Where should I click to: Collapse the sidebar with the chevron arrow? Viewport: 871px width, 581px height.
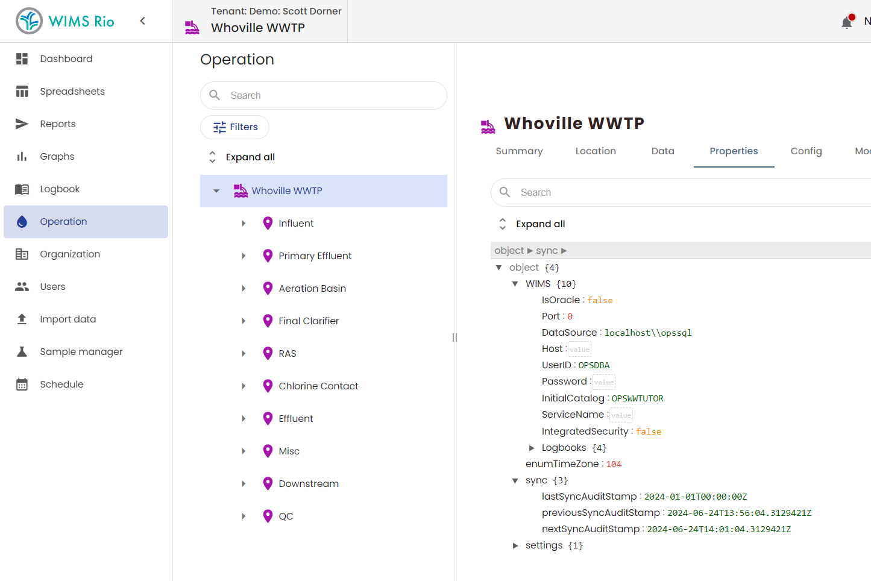coord(143,21)
